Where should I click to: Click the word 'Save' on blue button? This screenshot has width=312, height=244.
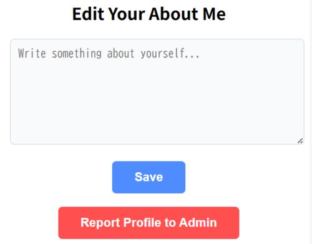point(149,177)
